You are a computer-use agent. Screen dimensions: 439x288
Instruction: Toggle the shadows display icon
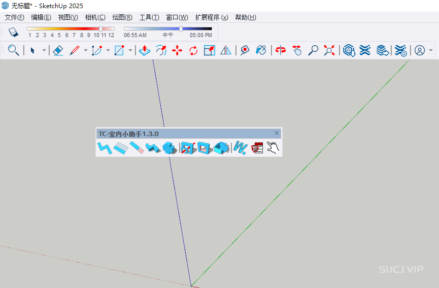(13, 32)
